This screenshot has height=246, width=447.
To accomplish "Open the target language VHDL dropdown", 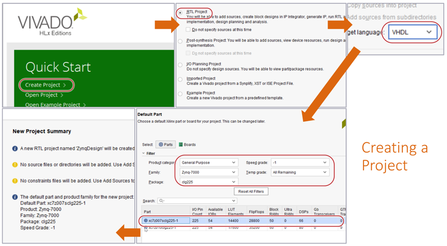I will point(412,32).
